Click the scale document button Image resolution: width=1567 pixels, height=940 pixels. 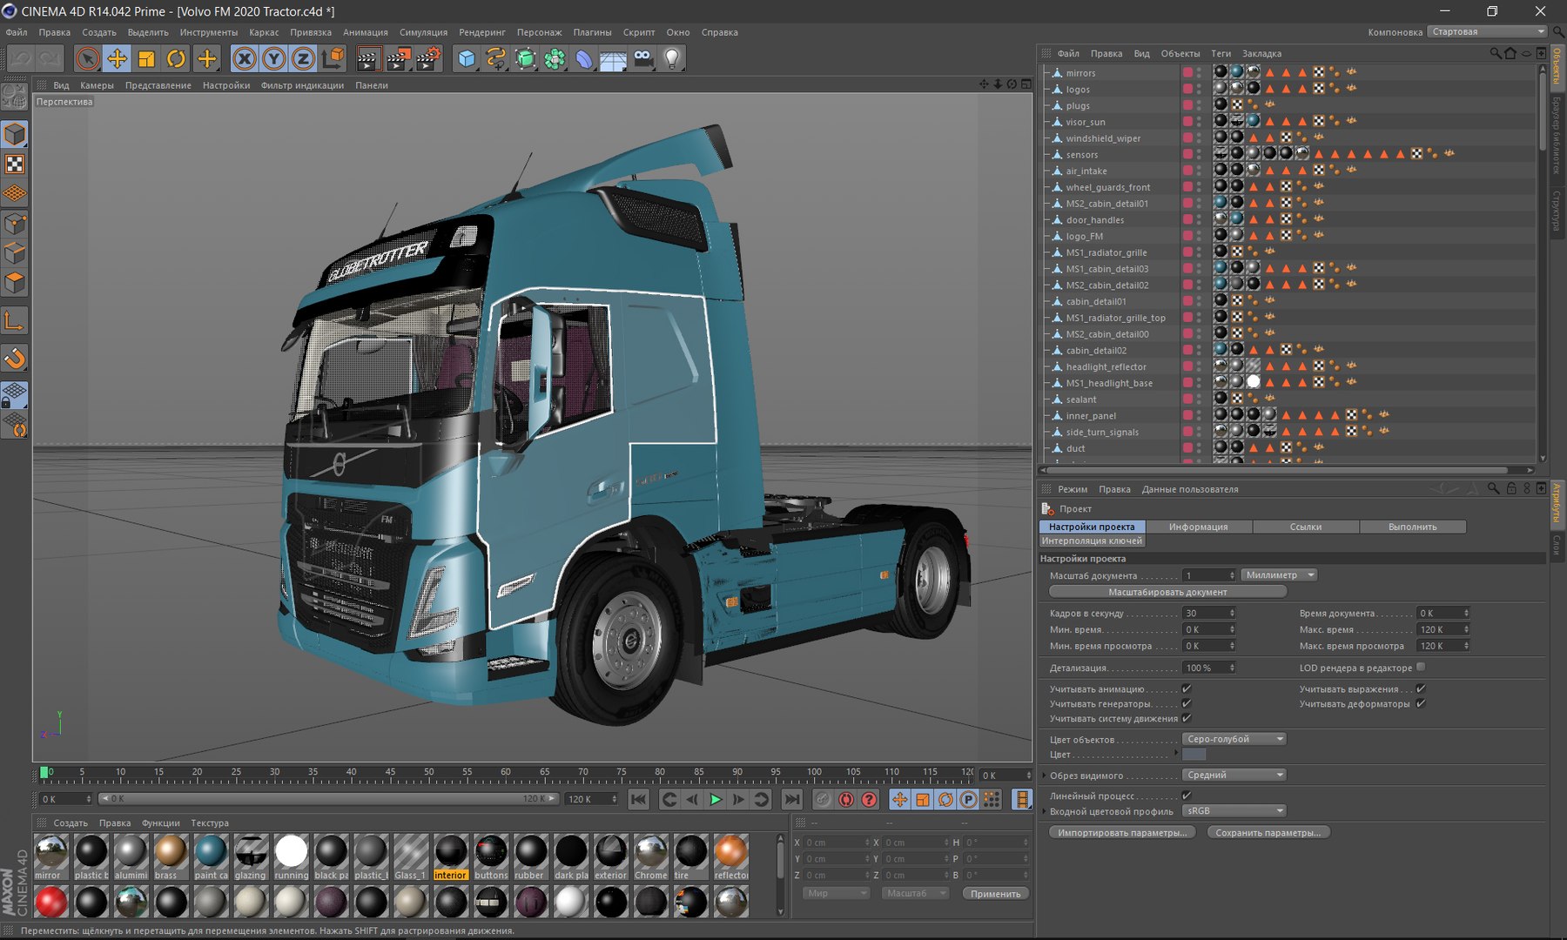click(1167, 592)
